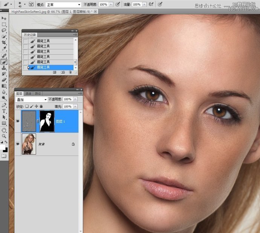This screenshot has height=233, width=260.
Task: Select the Lasso tool
Action: [4, 31]
